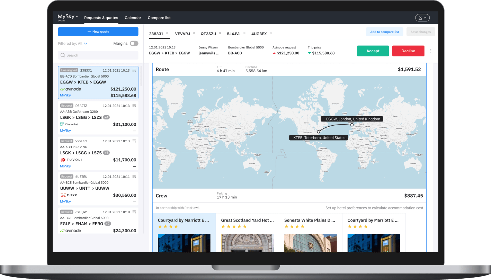This screenshot has width=491, height=280.
Task: Open list menu icon on quote 238331
Action: click(x=134, y=70)
